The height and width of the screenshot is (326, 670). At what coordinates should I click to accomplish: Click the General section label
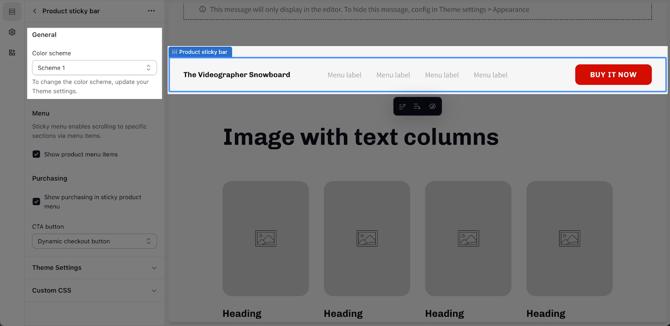click(x=44, y=35)
